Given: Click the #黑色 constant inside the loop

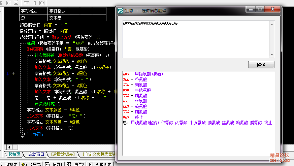Looking at the screenshot, I should click(x=82, y=73).
